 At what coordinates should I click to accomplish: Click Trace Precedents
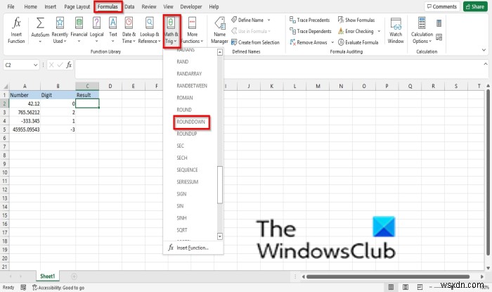(x=310, y=20)
